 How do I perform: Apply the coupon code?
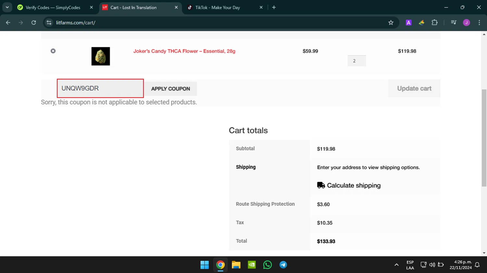171,89
